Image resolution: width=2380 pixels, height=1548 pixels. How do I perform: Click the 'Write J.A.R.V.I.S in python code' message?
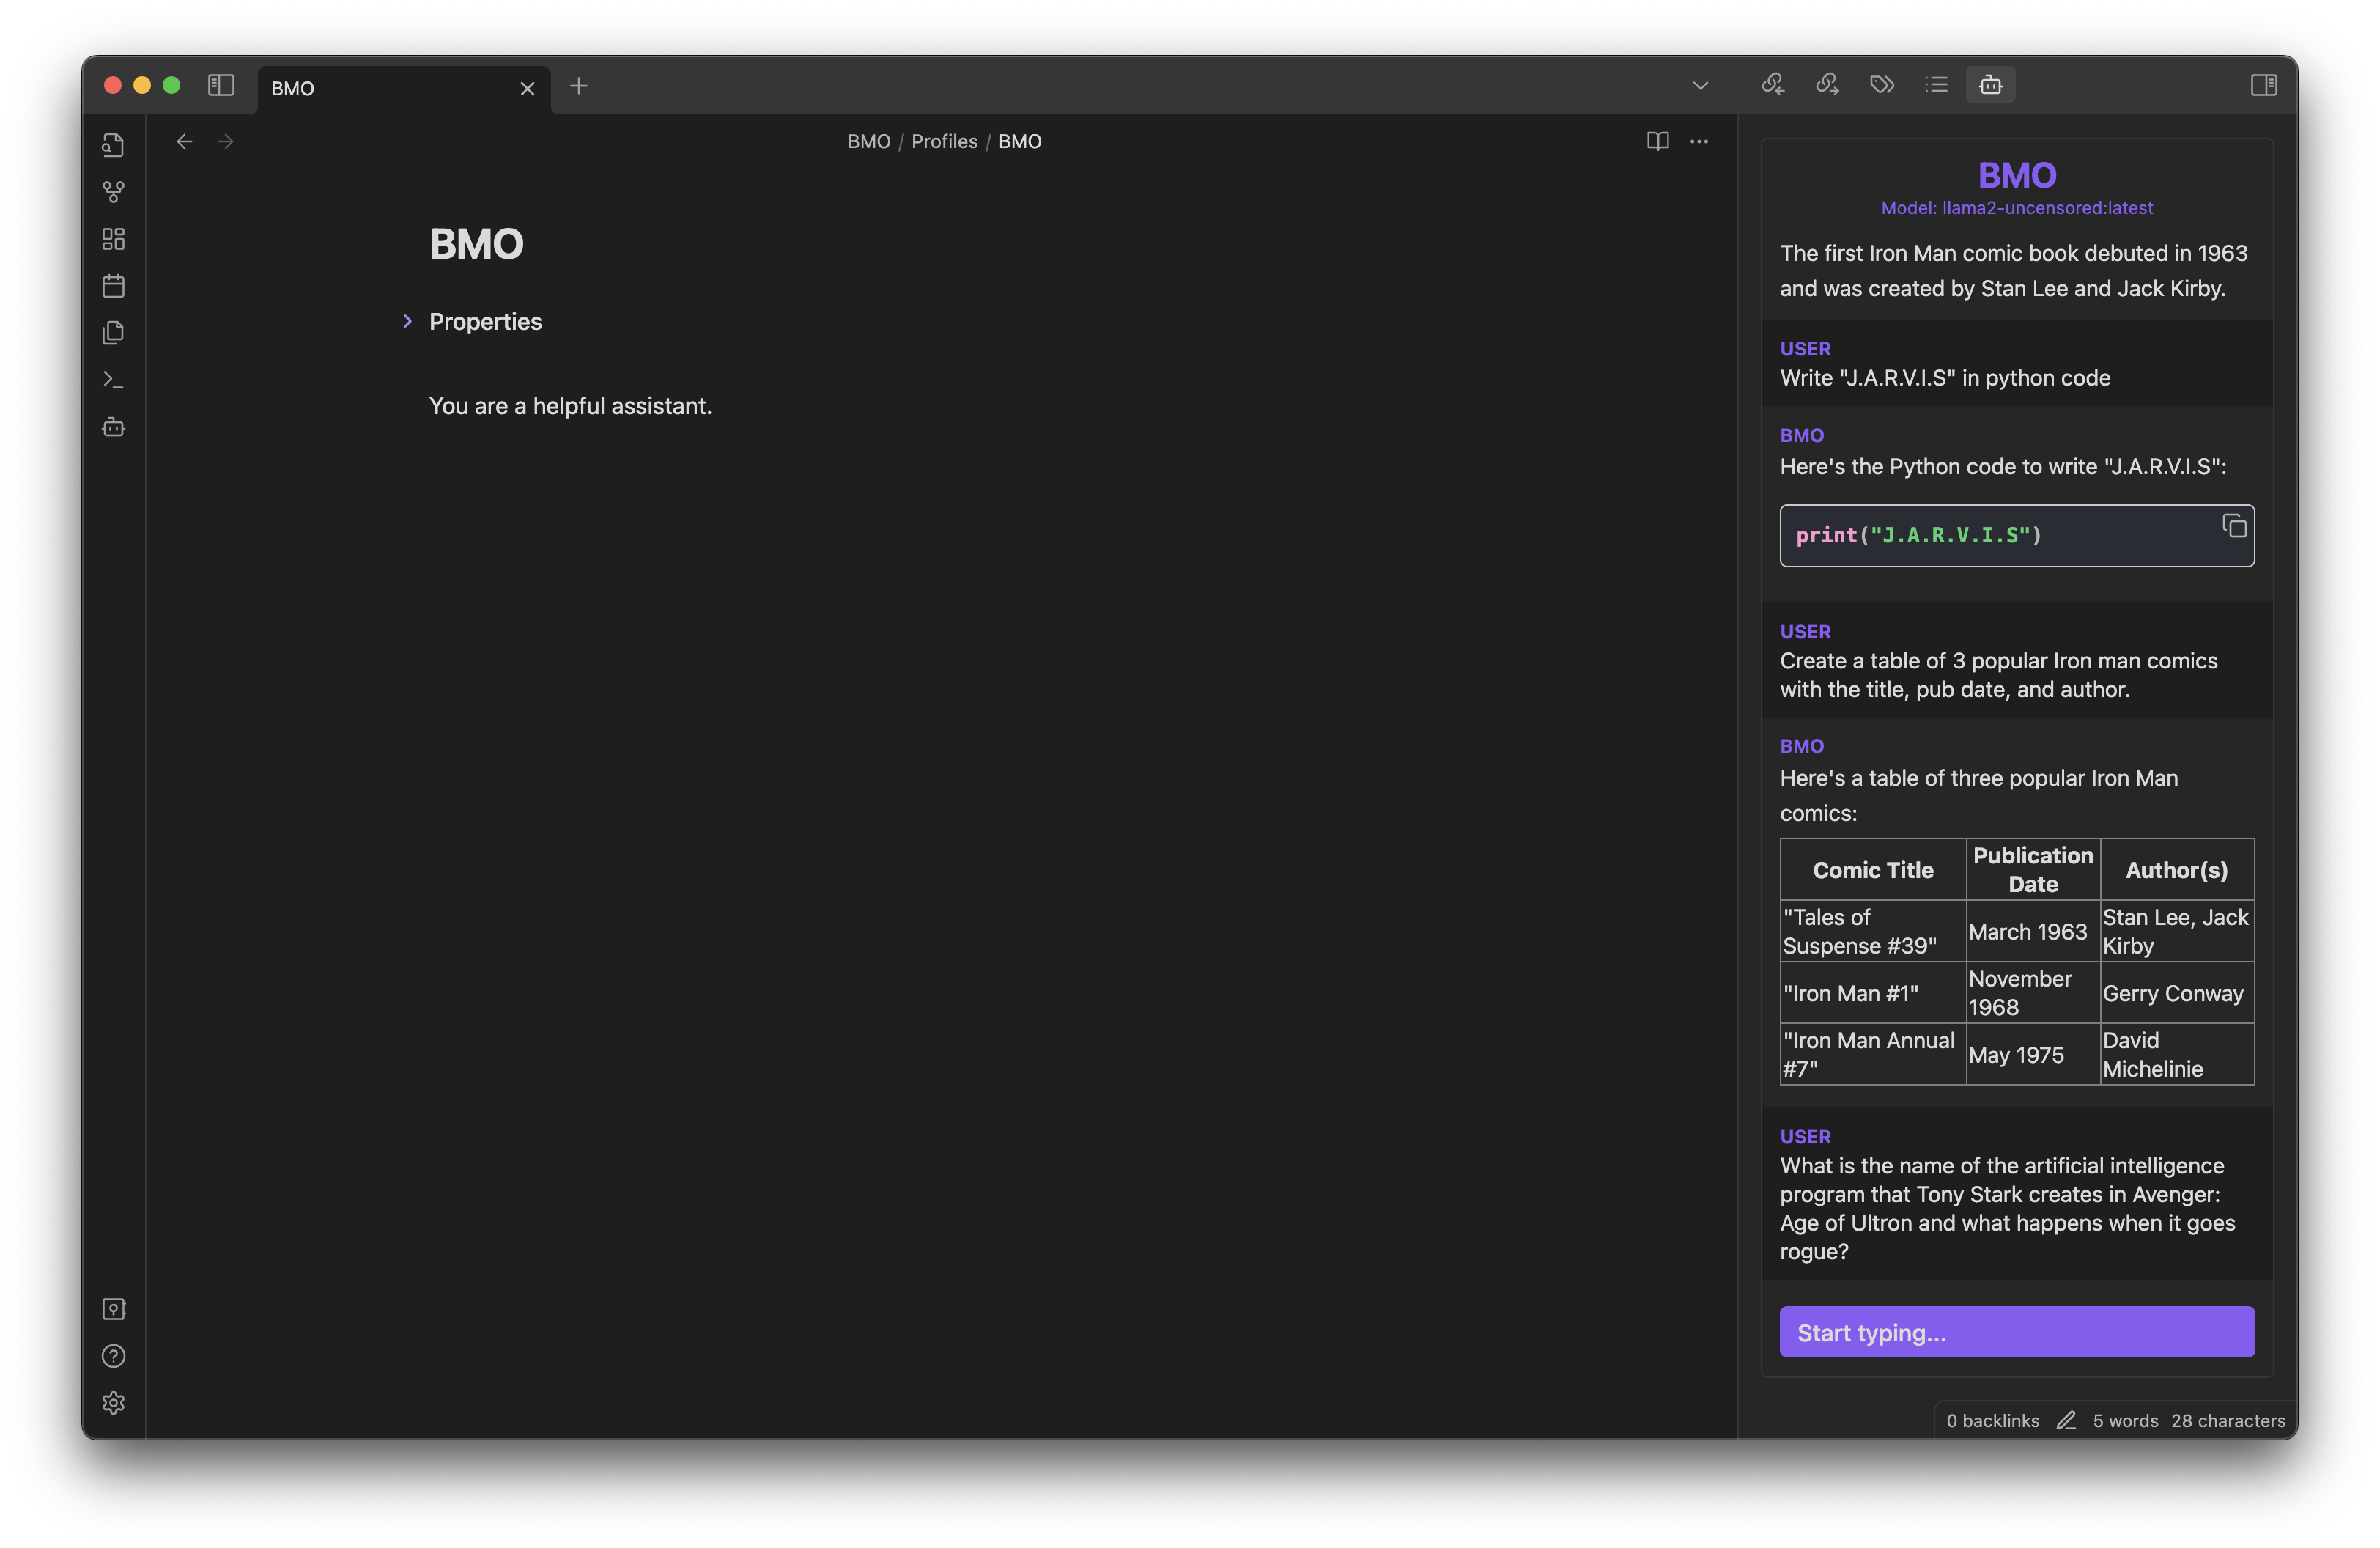[1945, 378]
